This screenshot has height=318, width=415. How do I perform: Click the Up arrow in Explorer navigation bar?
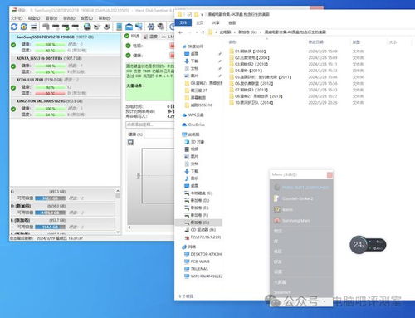pyautogui.click(x=203, y=32)
